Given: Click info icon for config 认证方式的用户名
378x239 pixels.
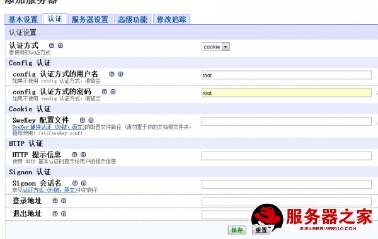Looking at the screenshot, I should 120,74.
